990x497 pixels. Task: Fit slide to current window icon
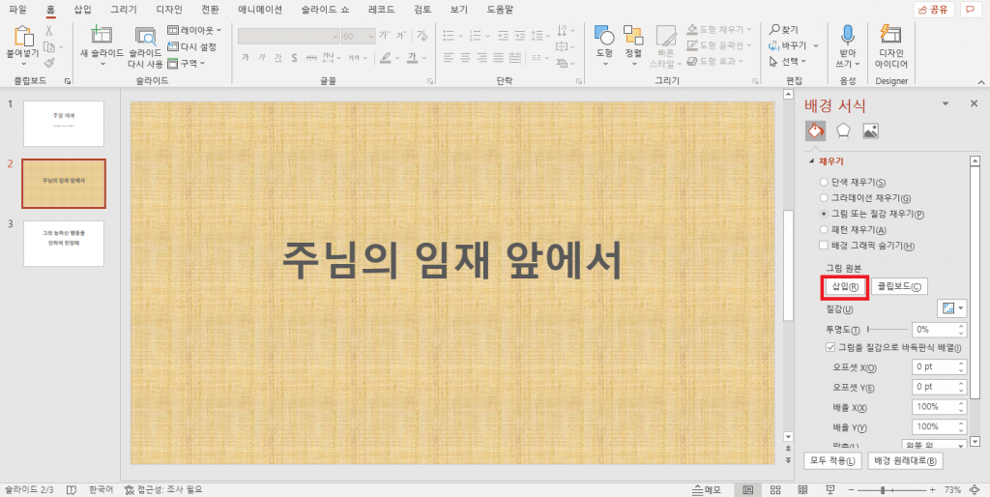(976, 490)
